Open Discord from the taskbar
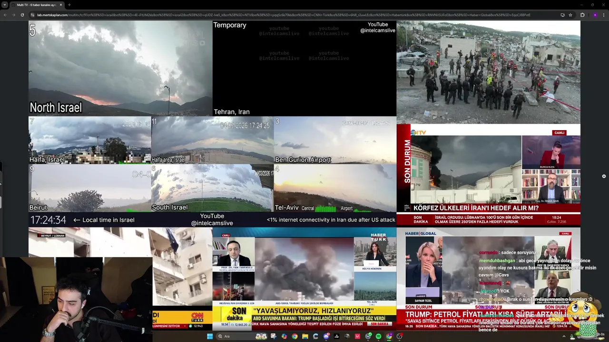609x342 pixels. (326, 336)
